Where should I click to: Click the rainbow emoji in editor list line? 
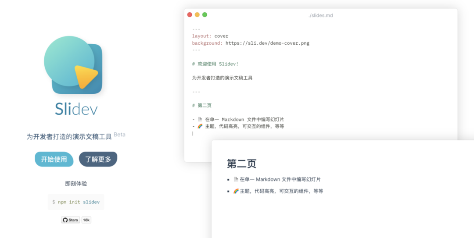point(200,126)
